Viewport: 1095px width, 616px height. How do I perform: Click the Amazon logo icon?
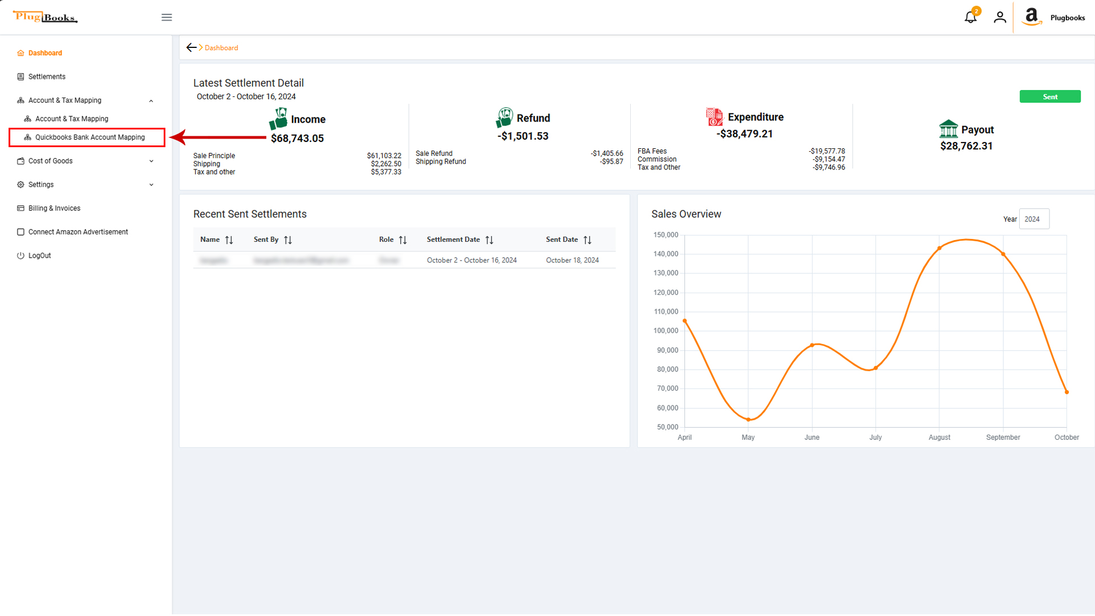[x=1031, y=17]
